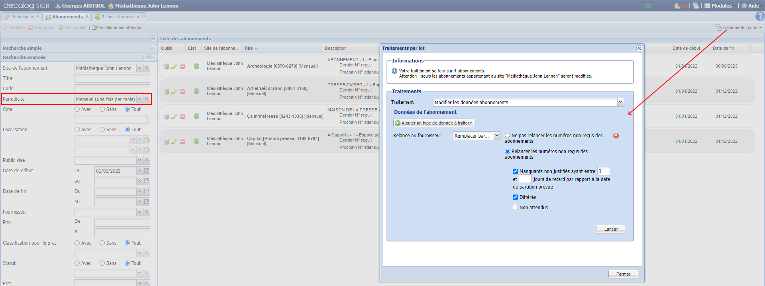Clear the Périodicité field with the X icon
The width and height of the screenshot is (765, 286).
click(x=147, y=99)
